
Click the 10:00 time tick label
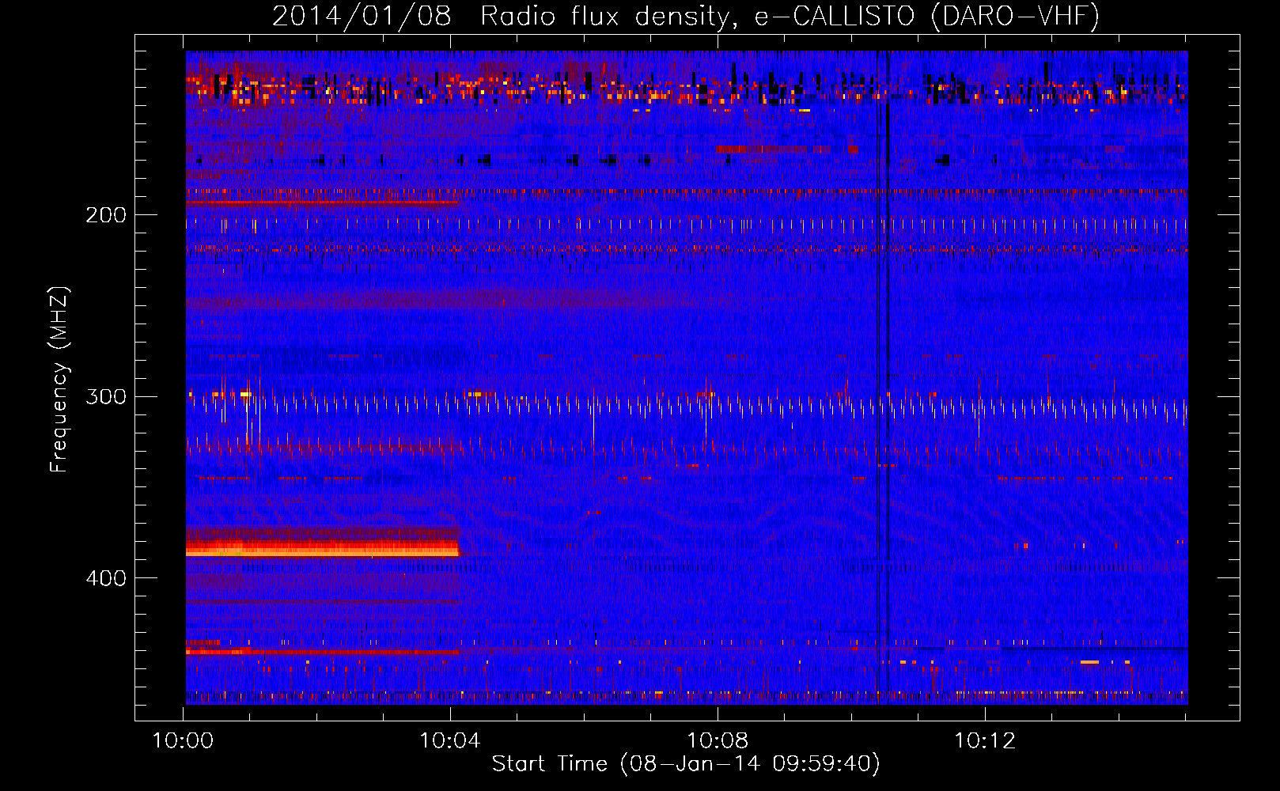click(x=183, y=741)
